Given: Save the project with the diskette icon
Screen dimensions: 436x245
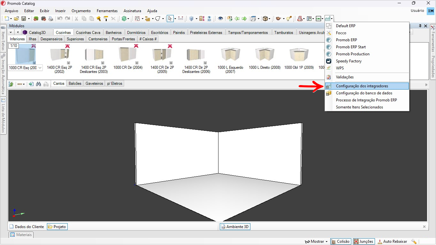Looking at the screenshot, I should [24, 19].
